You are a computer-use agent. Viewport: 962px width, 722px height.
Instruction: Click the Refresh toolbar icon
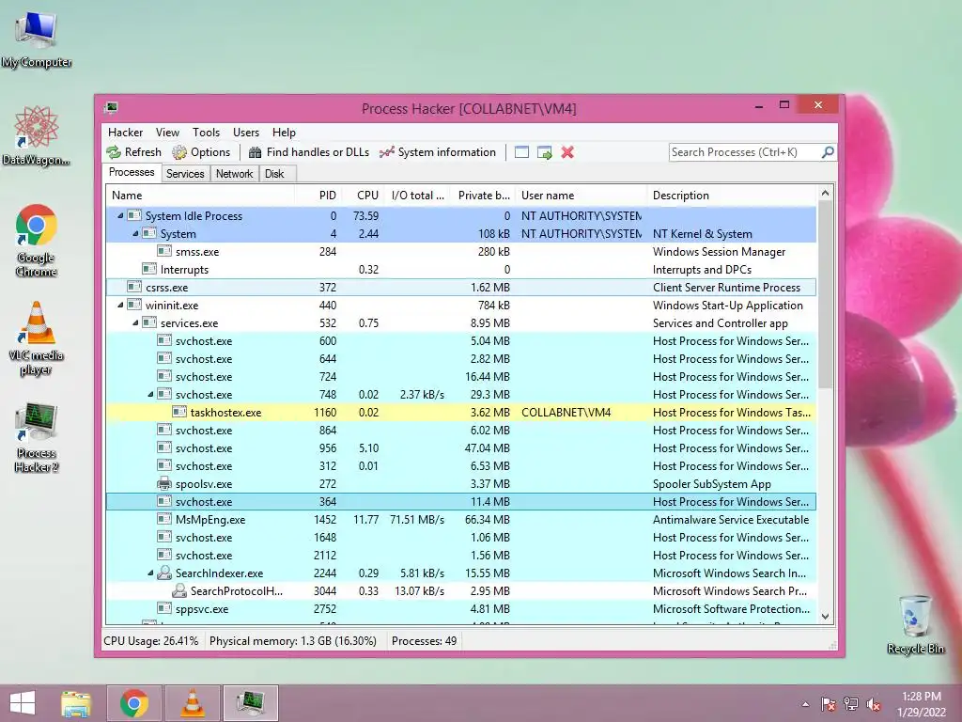tap(114, 152)
